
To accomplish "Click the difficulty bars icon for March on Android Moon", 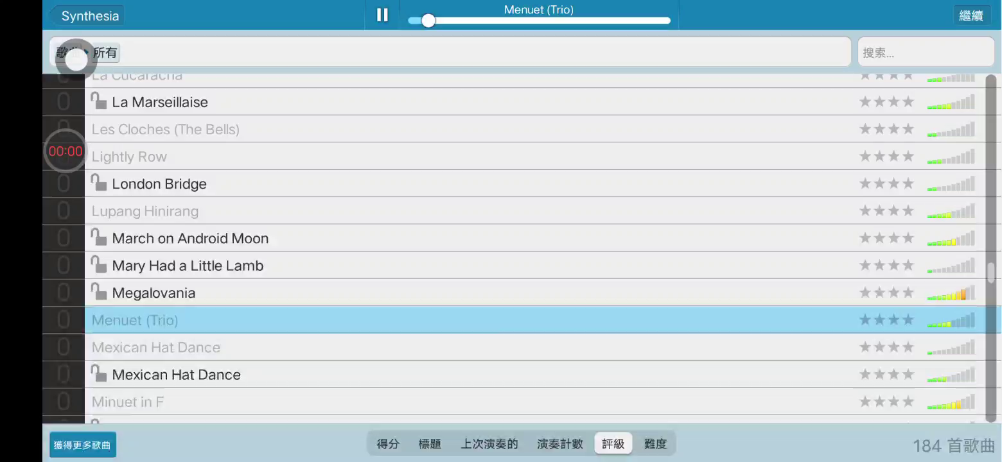I will click(951, 239).
